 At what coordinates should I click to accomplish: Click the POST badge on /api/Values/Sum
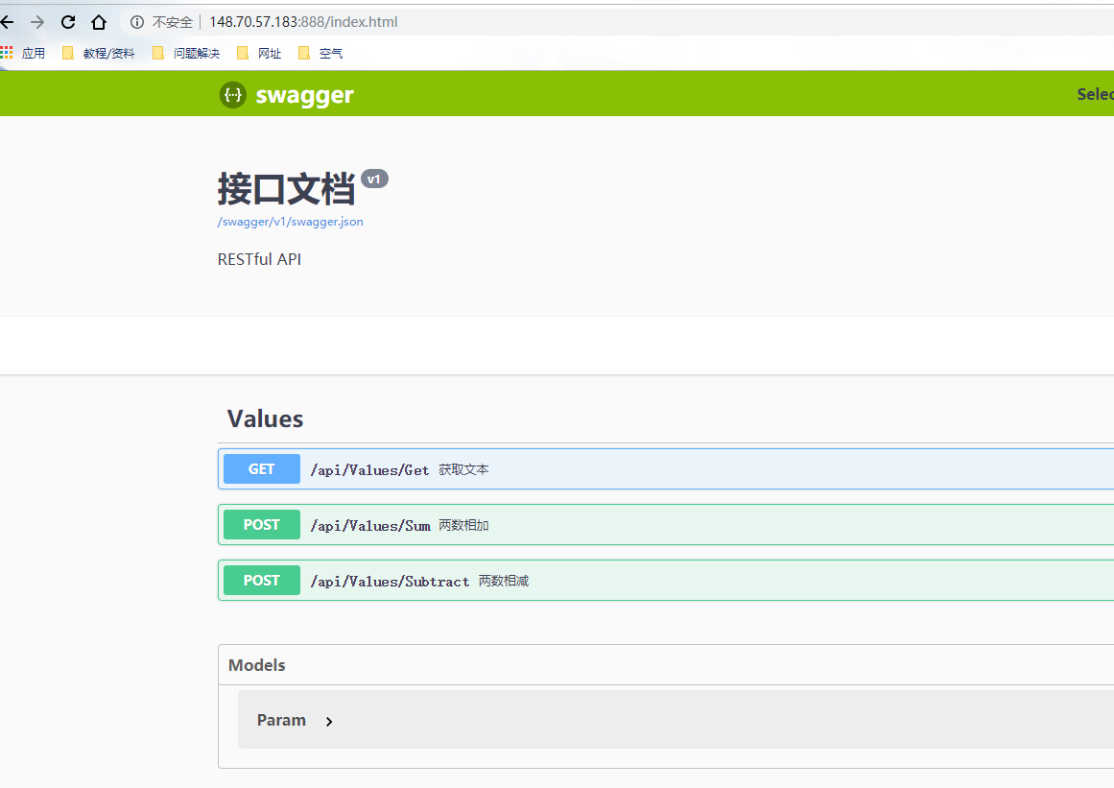[261, 524]
